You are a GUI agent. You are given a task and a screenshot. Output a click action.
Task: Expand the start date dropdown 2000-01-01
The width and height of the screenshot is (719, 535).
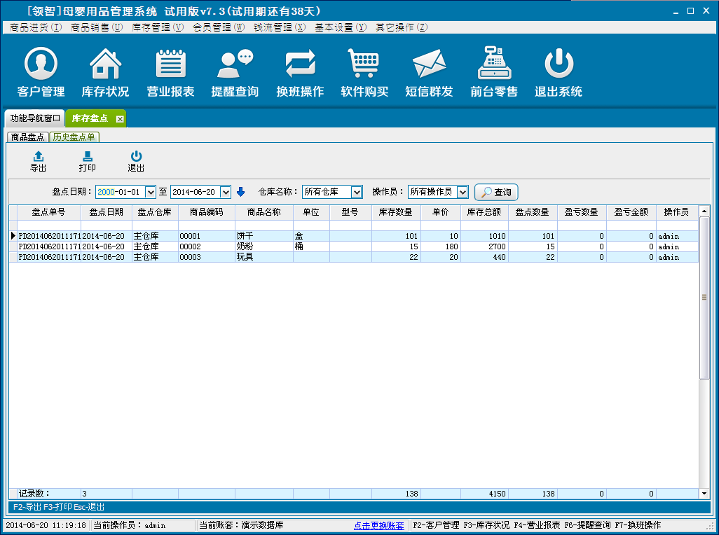click(151, 192)
